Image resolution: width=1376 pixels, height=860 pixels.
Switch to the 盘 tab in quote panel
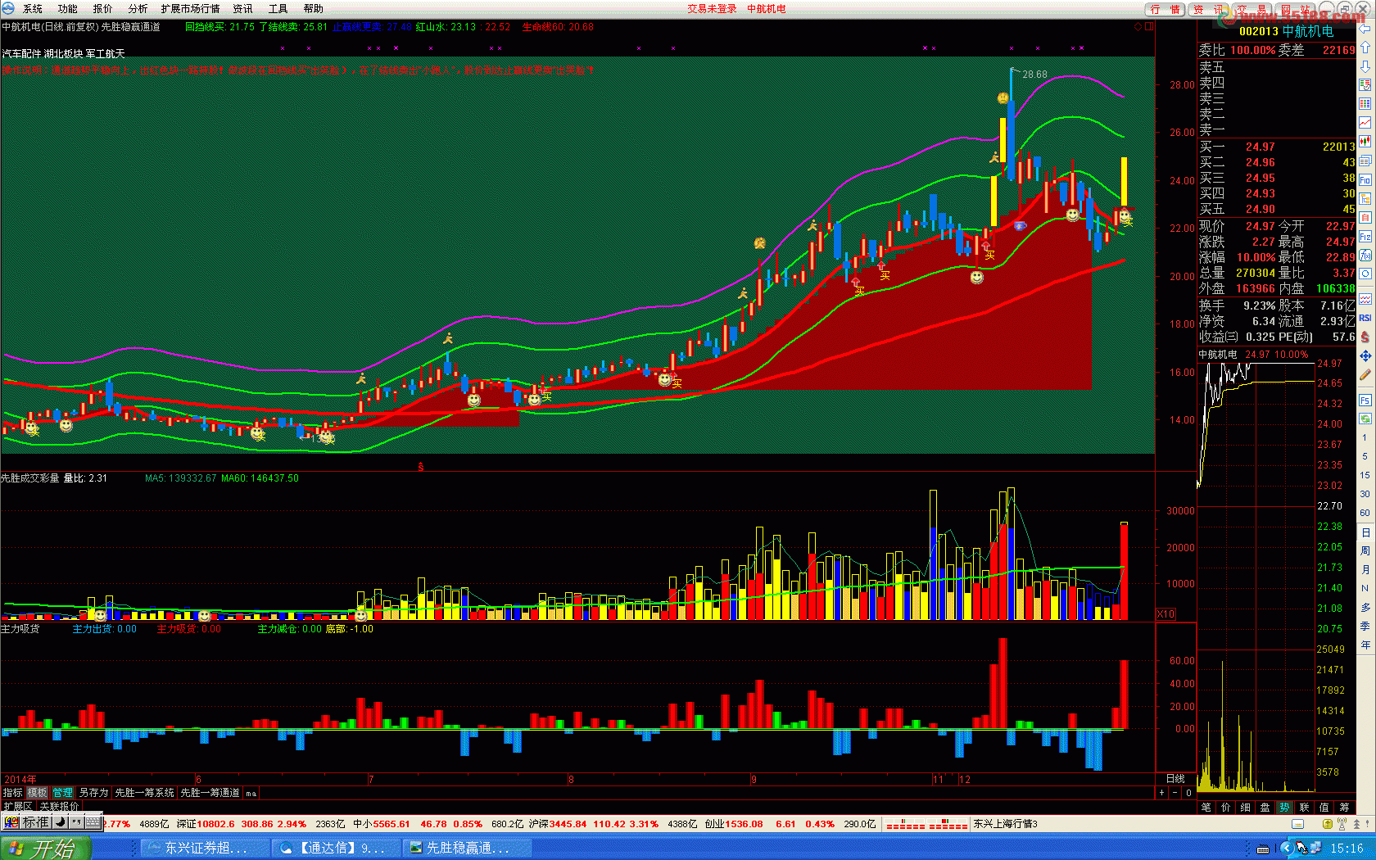tap(1265, 807)
